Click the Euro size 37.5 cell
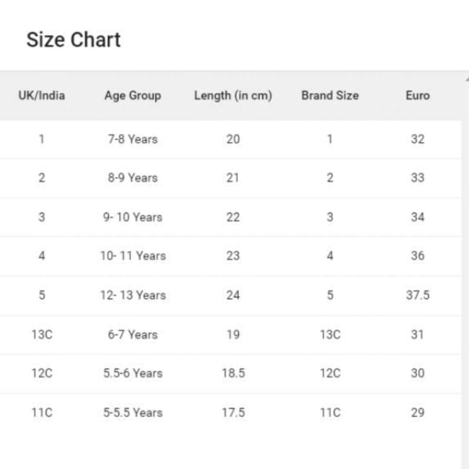Screen dimensions: 469x469 pos(417,295)
